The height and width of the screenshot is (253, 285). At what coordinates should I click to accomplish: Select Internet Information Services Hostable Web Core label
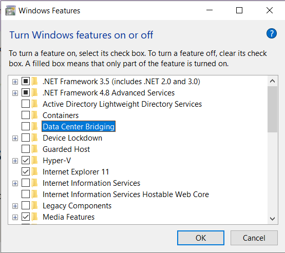pos(126,194)
